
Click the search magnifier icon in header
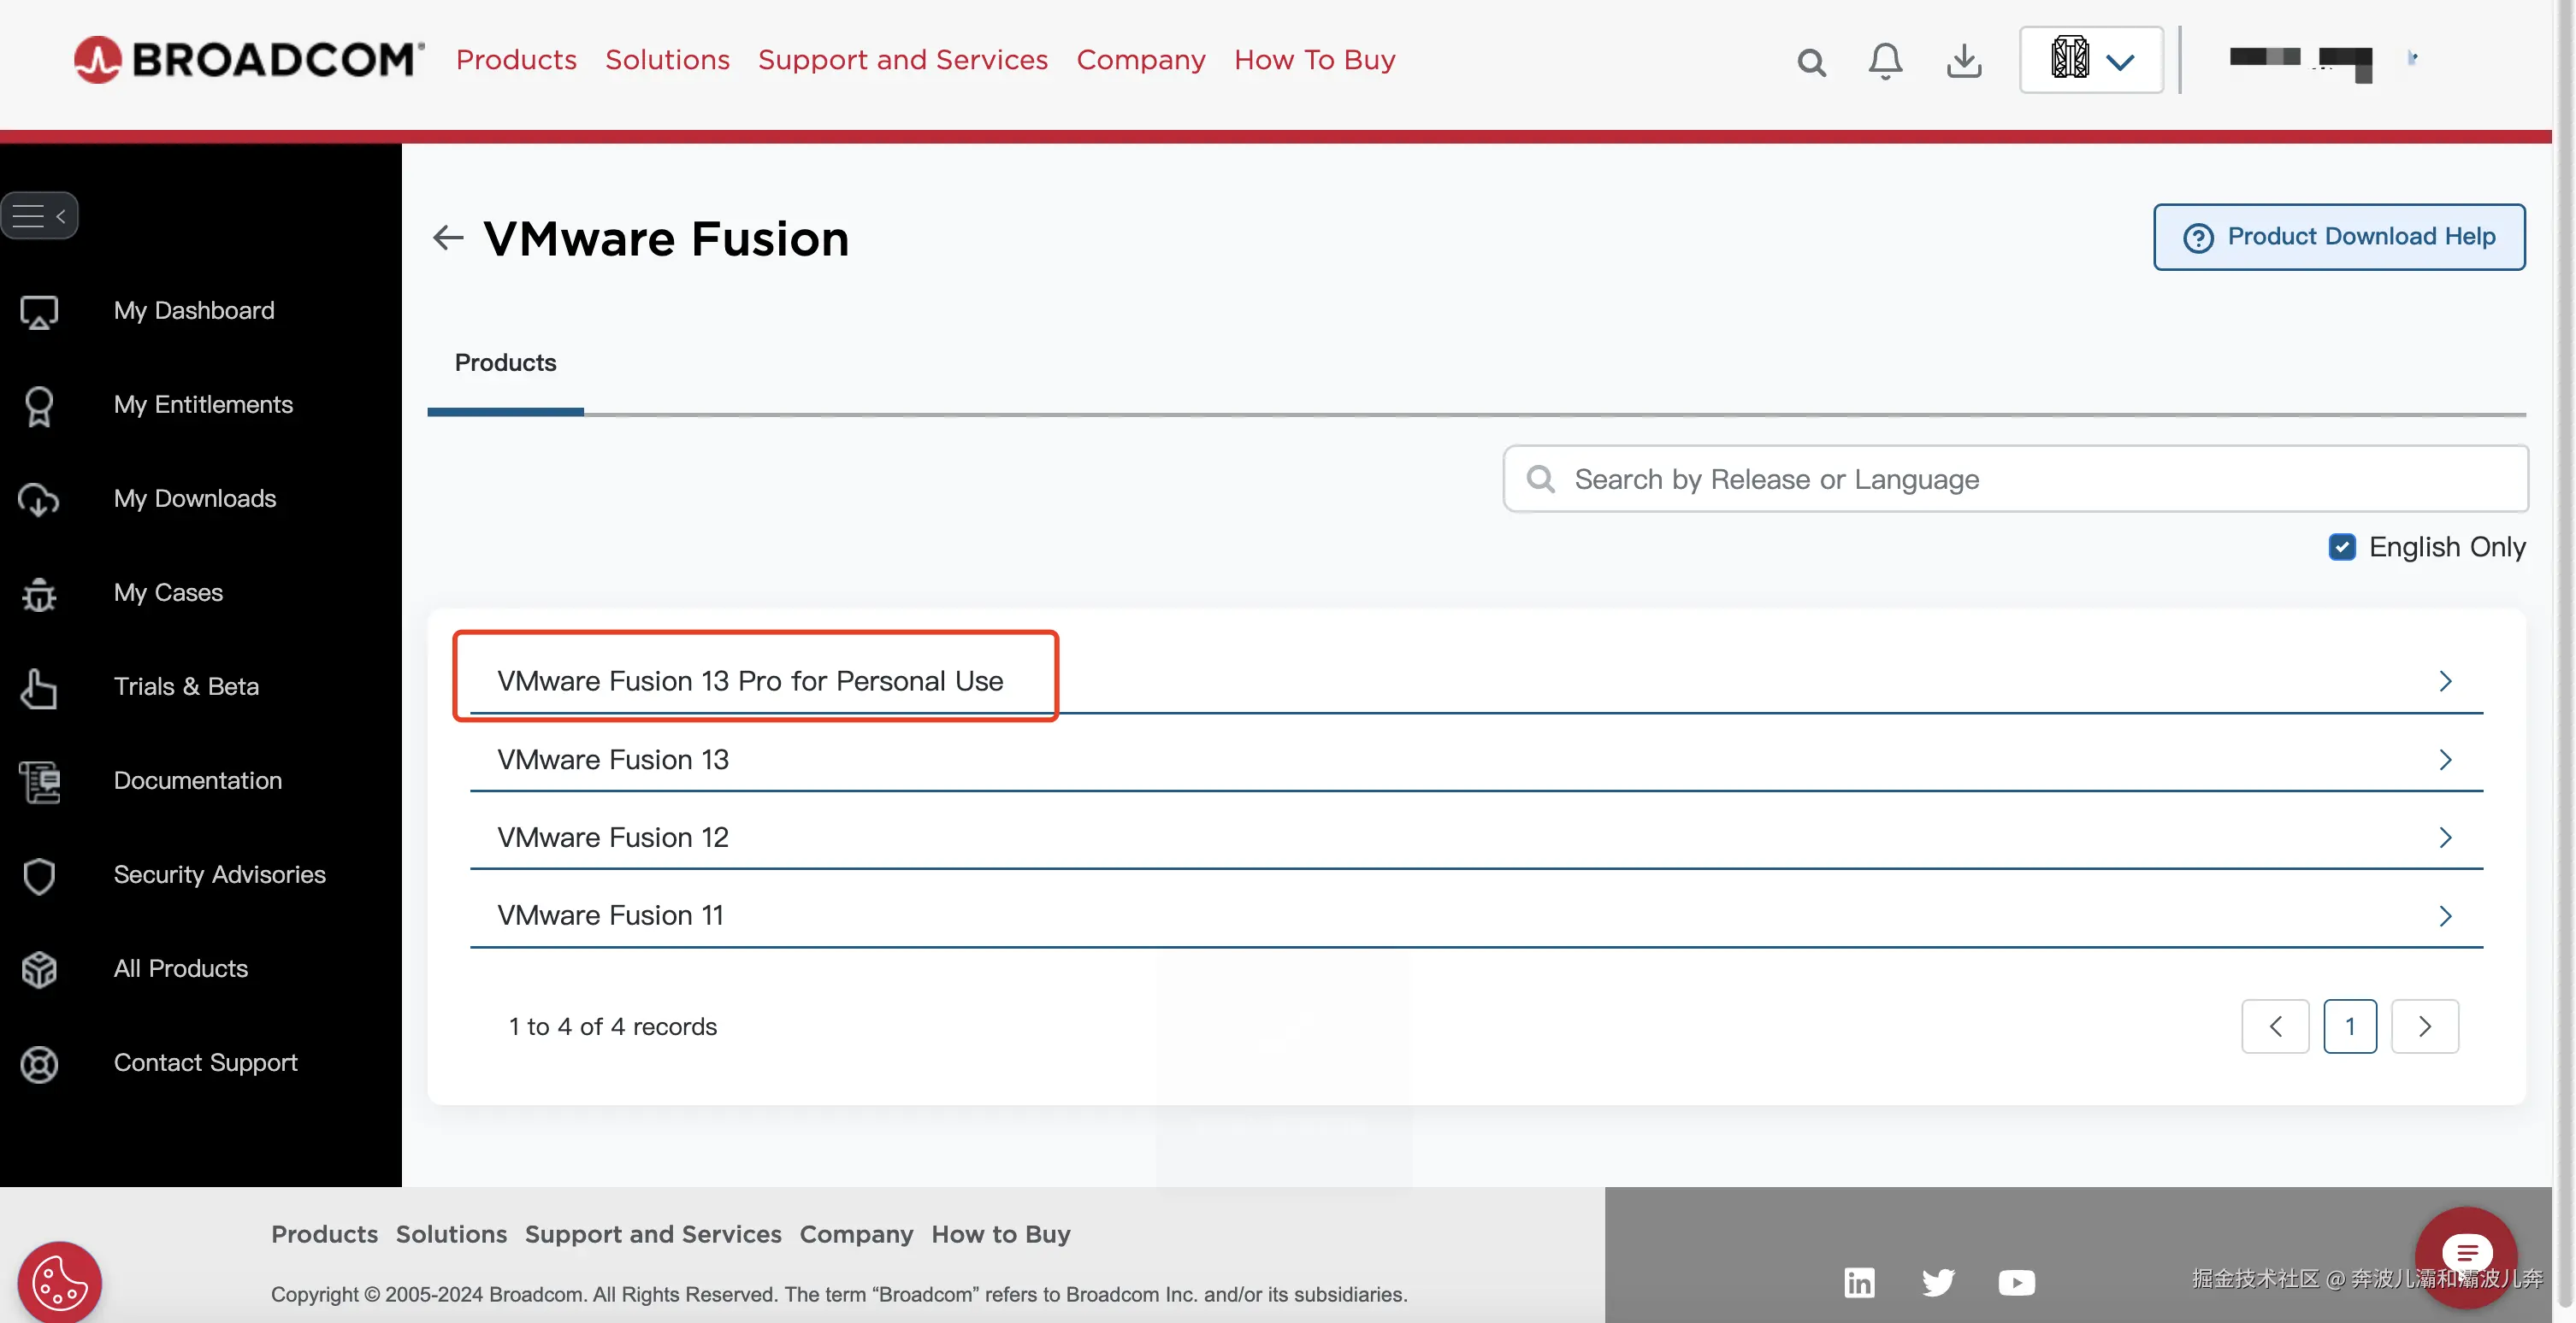pos(1811,62)
